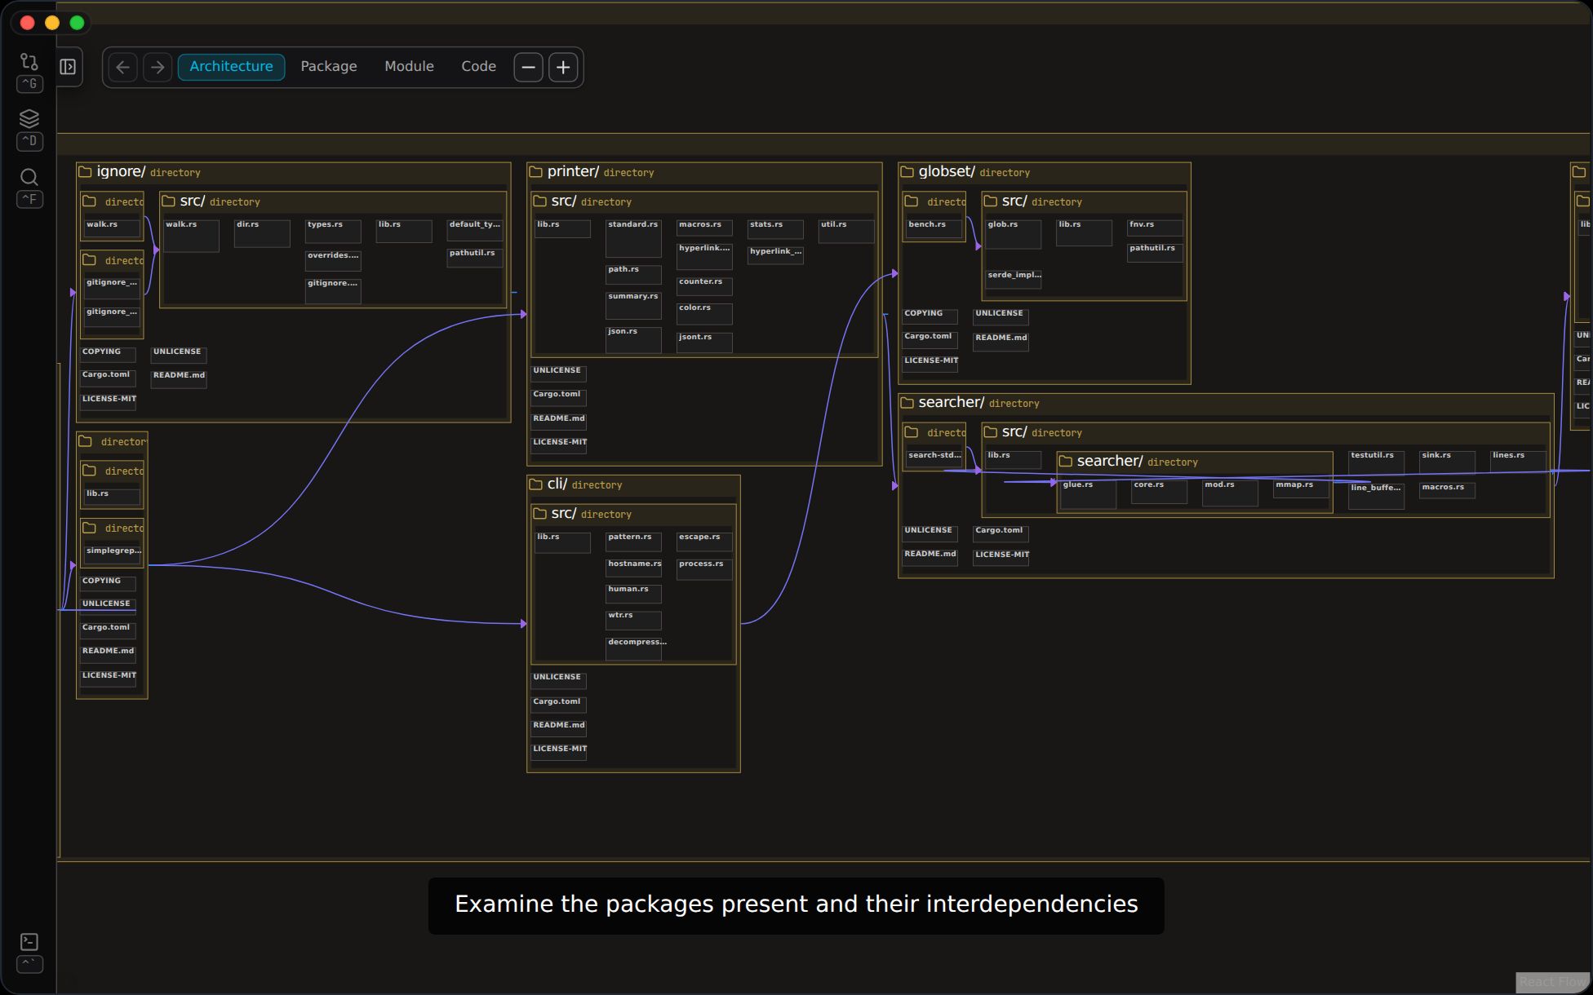Select the line_buffe… file node
The width and height of the screenshot is (1593, 995).
point(1376,496)
